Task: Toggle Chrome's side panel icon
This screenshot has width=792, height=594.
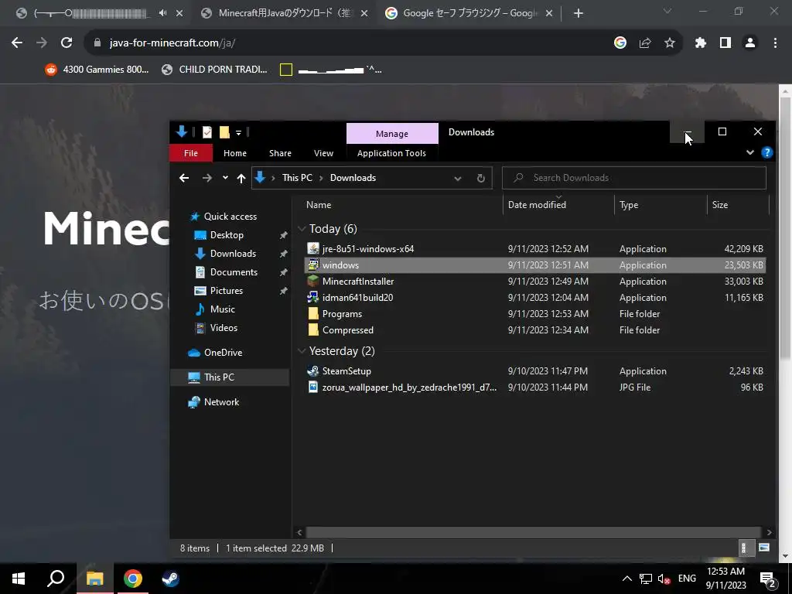Action: [x=725, y=43]
